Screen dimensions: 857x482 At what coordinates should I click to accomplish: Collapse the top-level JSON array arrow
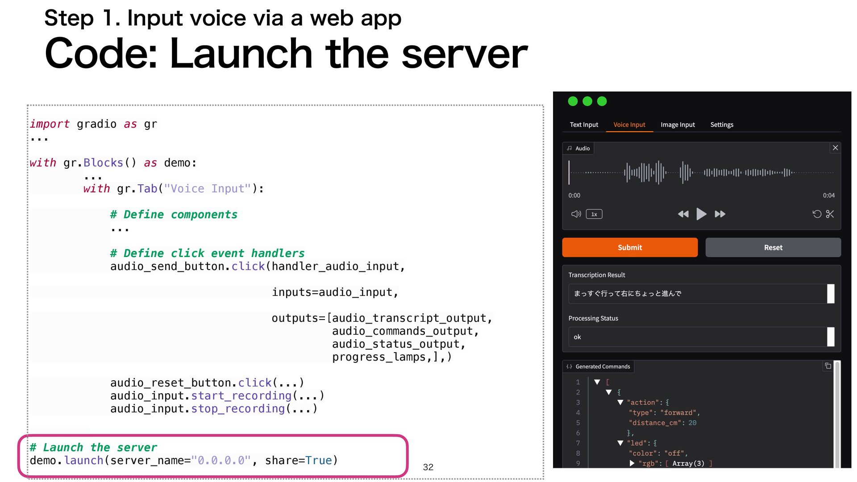597,382
